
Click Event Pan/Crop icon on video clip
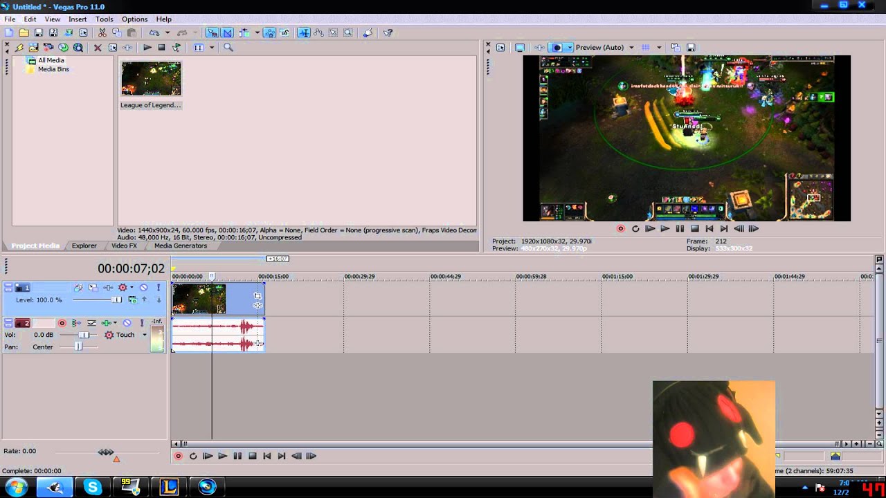pos(257,296)
